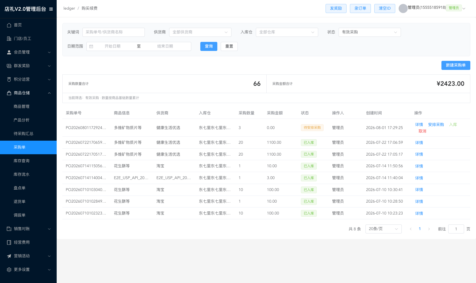Viewport: 476px width, 283px height.
Task: Click the store building icon for 门店/员工
Action: [9, 38]
